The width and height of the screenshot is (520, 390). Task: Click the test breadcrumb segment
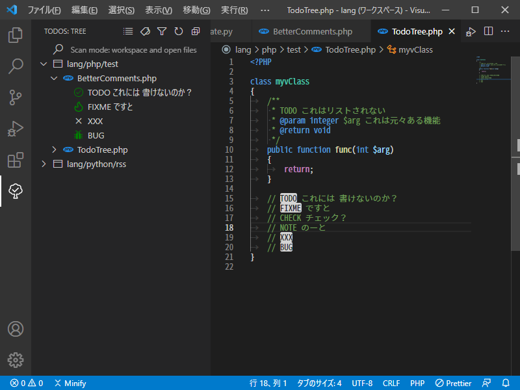coord(294,50)
